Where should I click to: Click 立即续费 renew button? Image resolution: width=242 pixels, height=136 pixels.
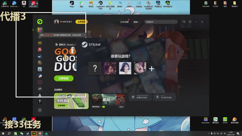click(x=81, y=22)
